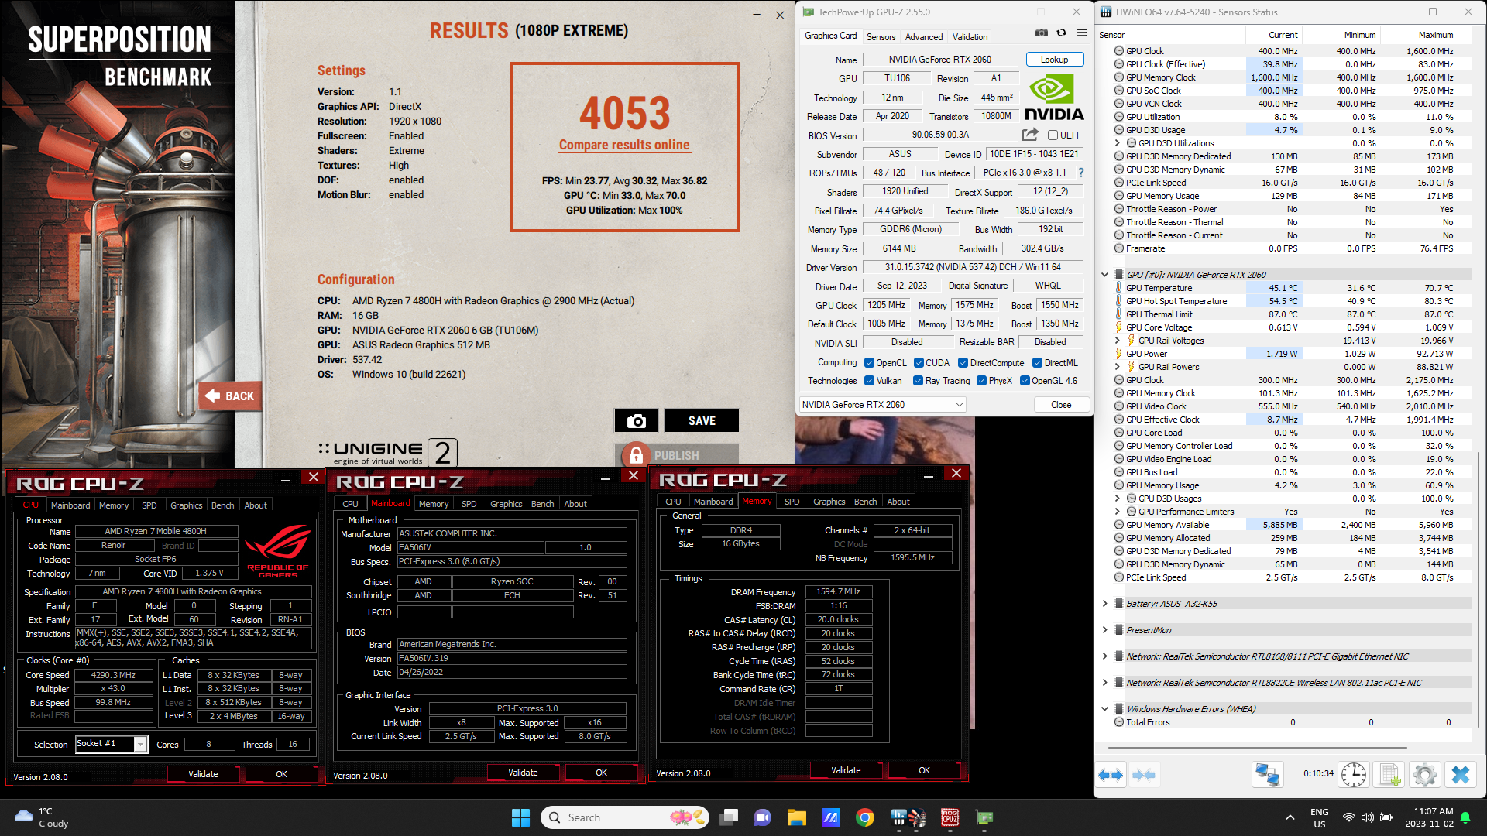Open Task View from taskbar

tap(729, 817)
